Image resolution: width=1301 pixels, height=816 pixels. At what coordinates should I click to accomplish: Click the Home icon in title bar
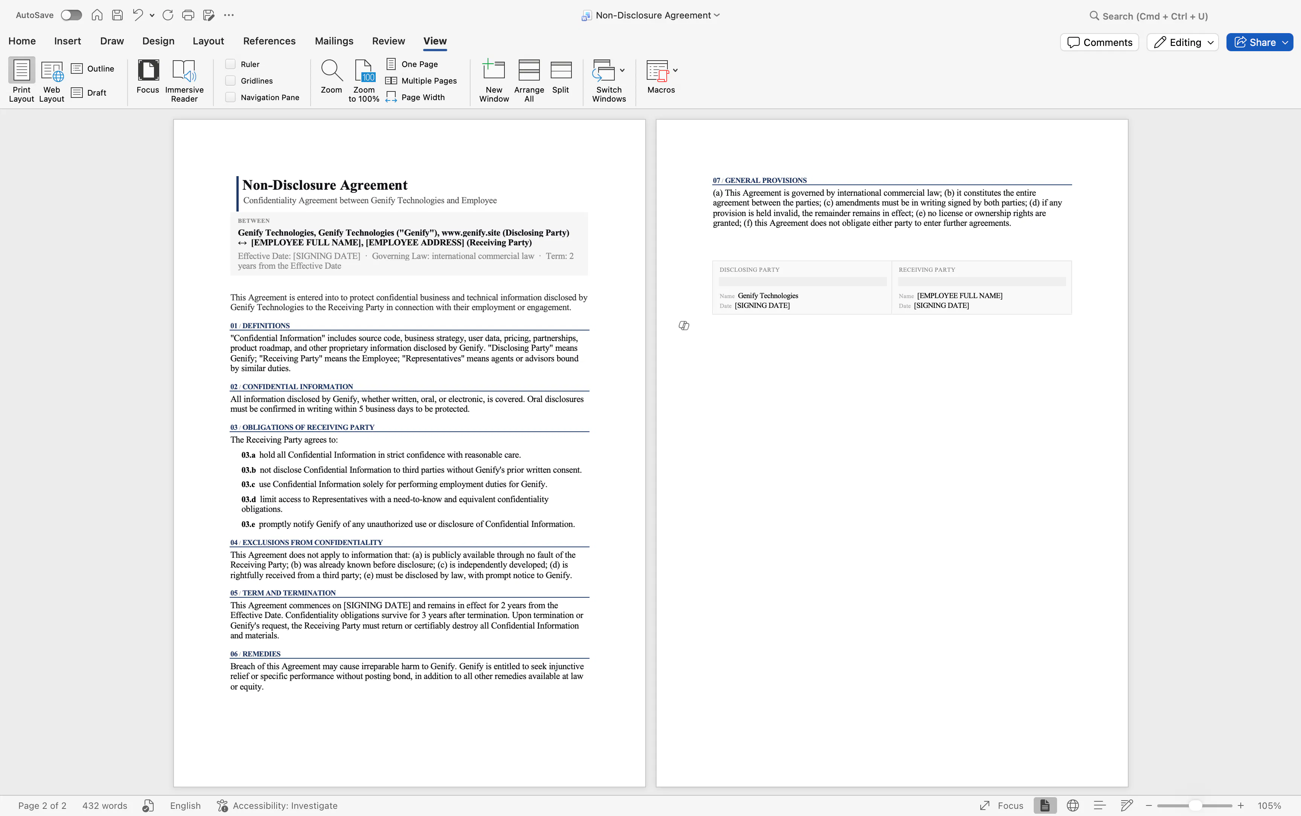click(x=97, y=15)
